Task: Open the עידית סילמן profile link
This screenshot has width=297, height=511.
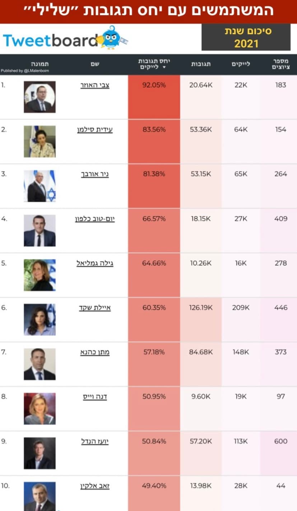Action: pos(95,130)
